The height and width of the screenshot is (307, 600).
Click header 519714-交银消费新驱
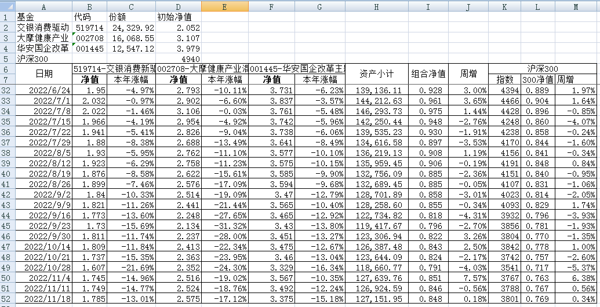coord(114,69)
